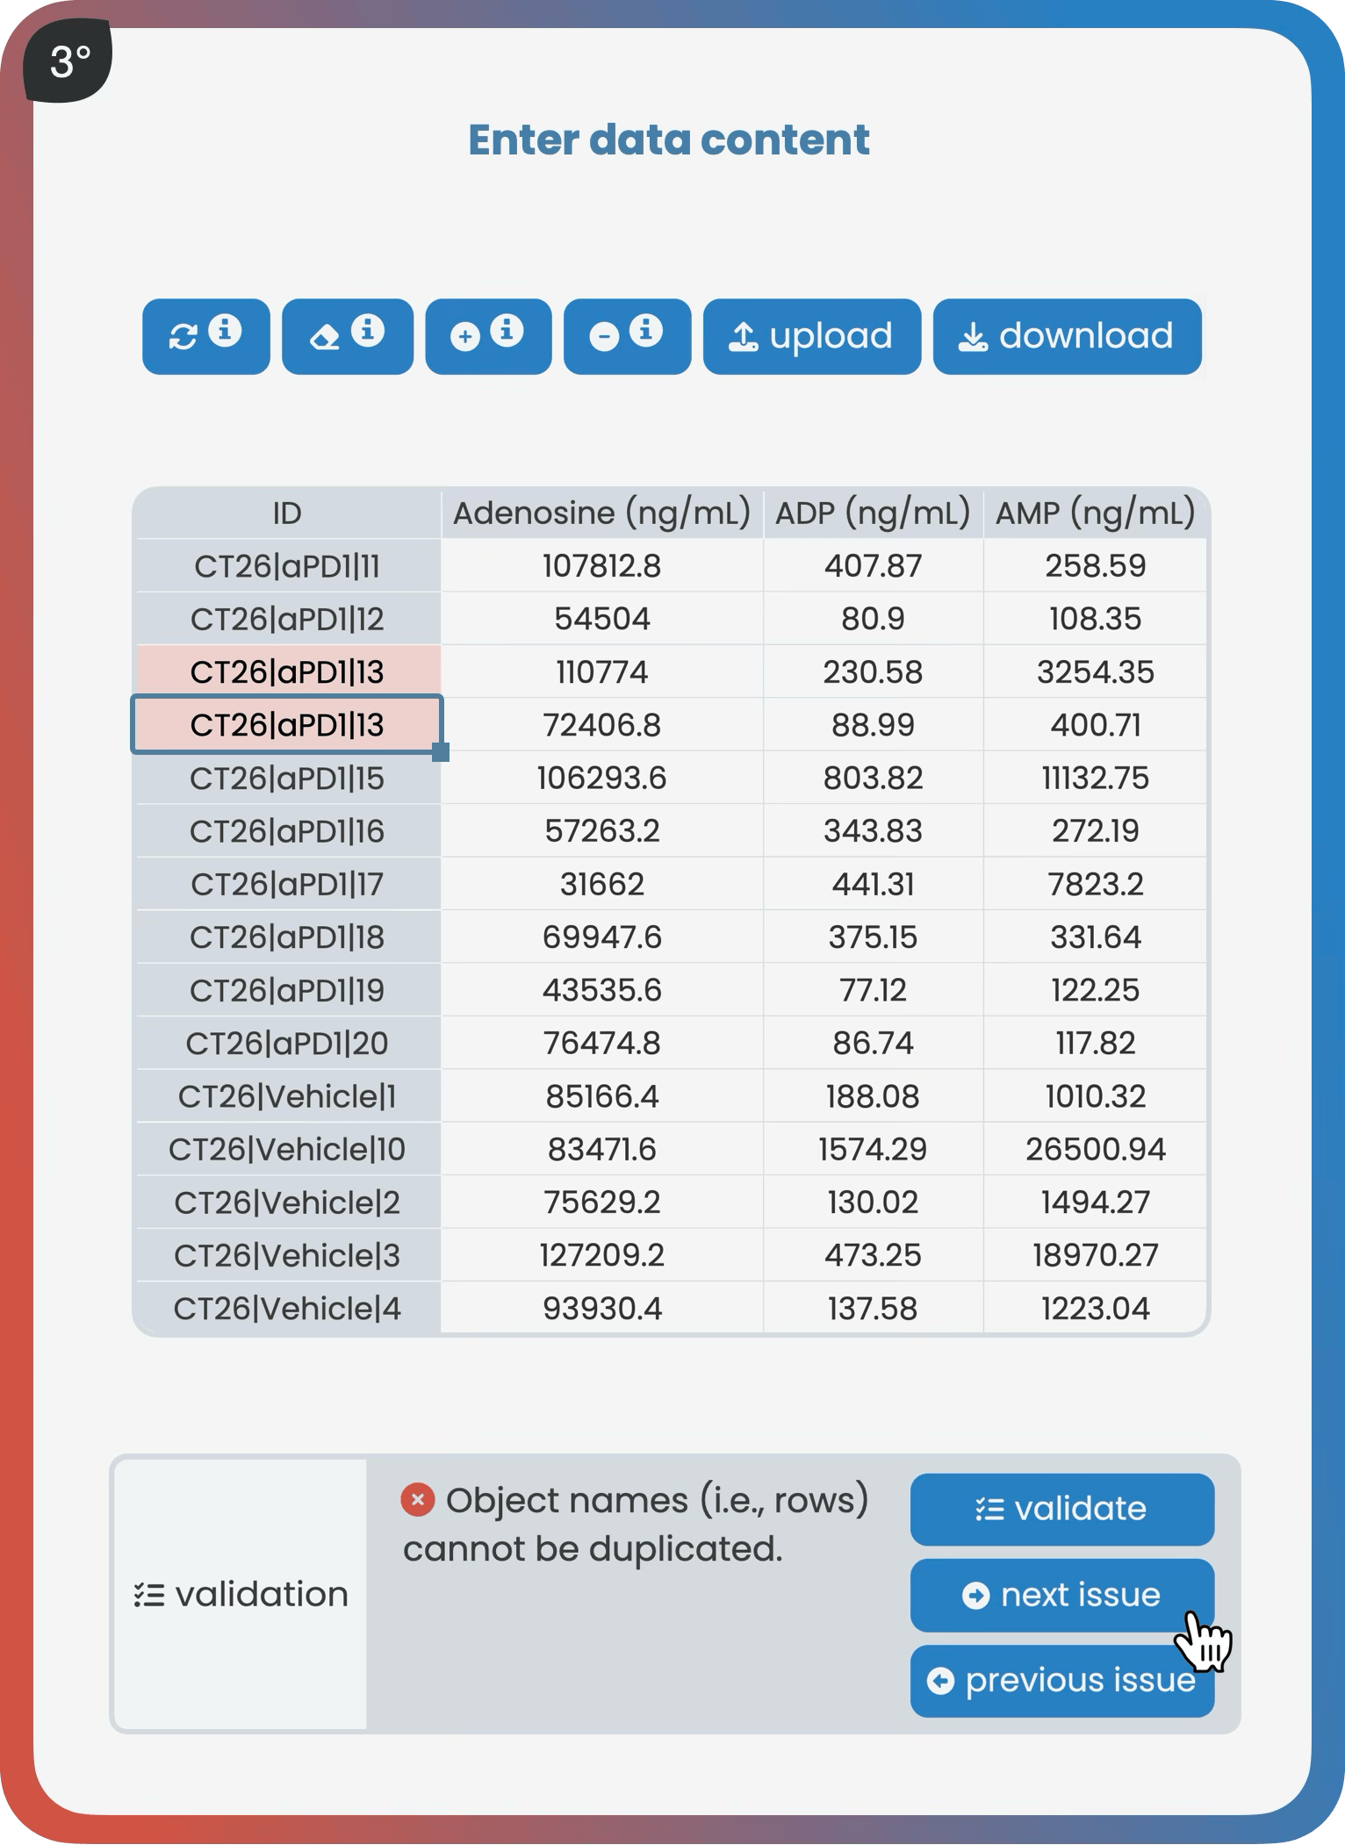
Task: Click adenosine cell 110774
Action: pyautogui.click(x=602, y=672)
